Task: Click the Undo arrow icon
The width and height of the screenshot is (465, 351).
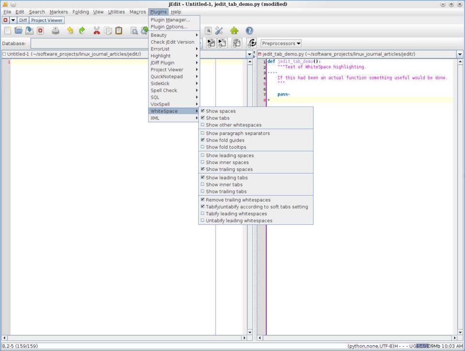Action: point(70,31)
